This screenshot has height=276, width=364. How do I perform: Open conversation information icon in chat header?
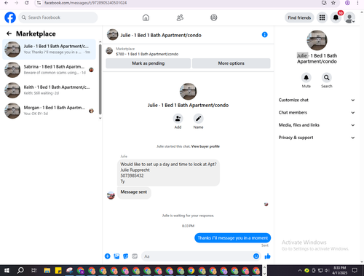pos(265,35)
